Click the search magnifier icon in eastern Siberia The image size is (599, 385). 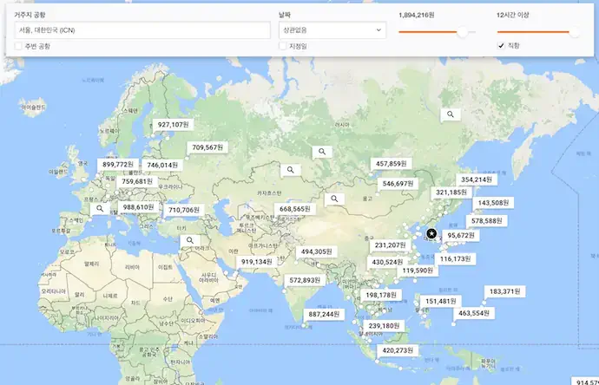click(451, 114)
